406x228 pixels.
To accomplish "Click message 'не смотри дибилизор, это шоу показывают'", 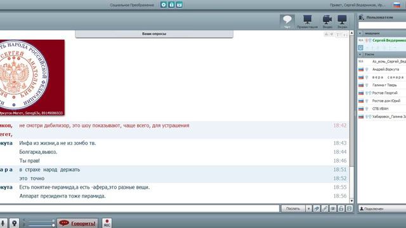I will click(x=104, y=125).
